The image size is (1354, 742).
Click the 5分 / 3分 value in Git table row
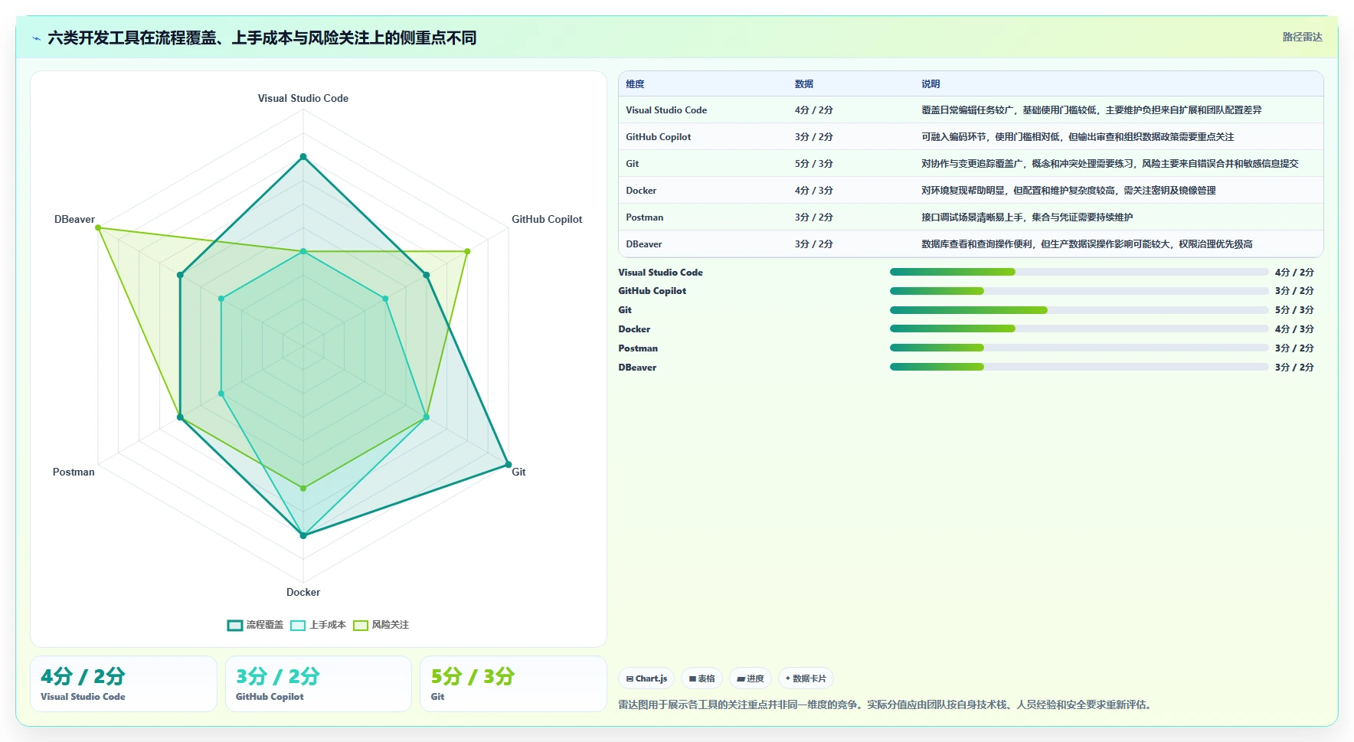(x=814, y=164)
